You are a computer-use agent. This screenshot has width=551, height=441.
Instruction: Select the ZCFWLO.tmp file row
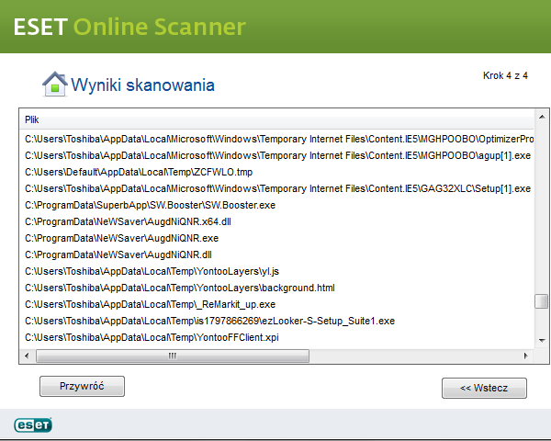pos(277,173)
